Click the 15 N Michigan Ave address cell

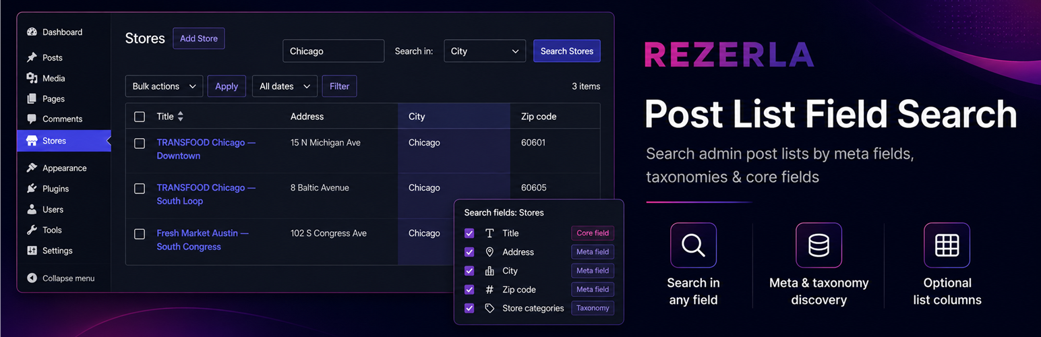click(x=326, y=143)
